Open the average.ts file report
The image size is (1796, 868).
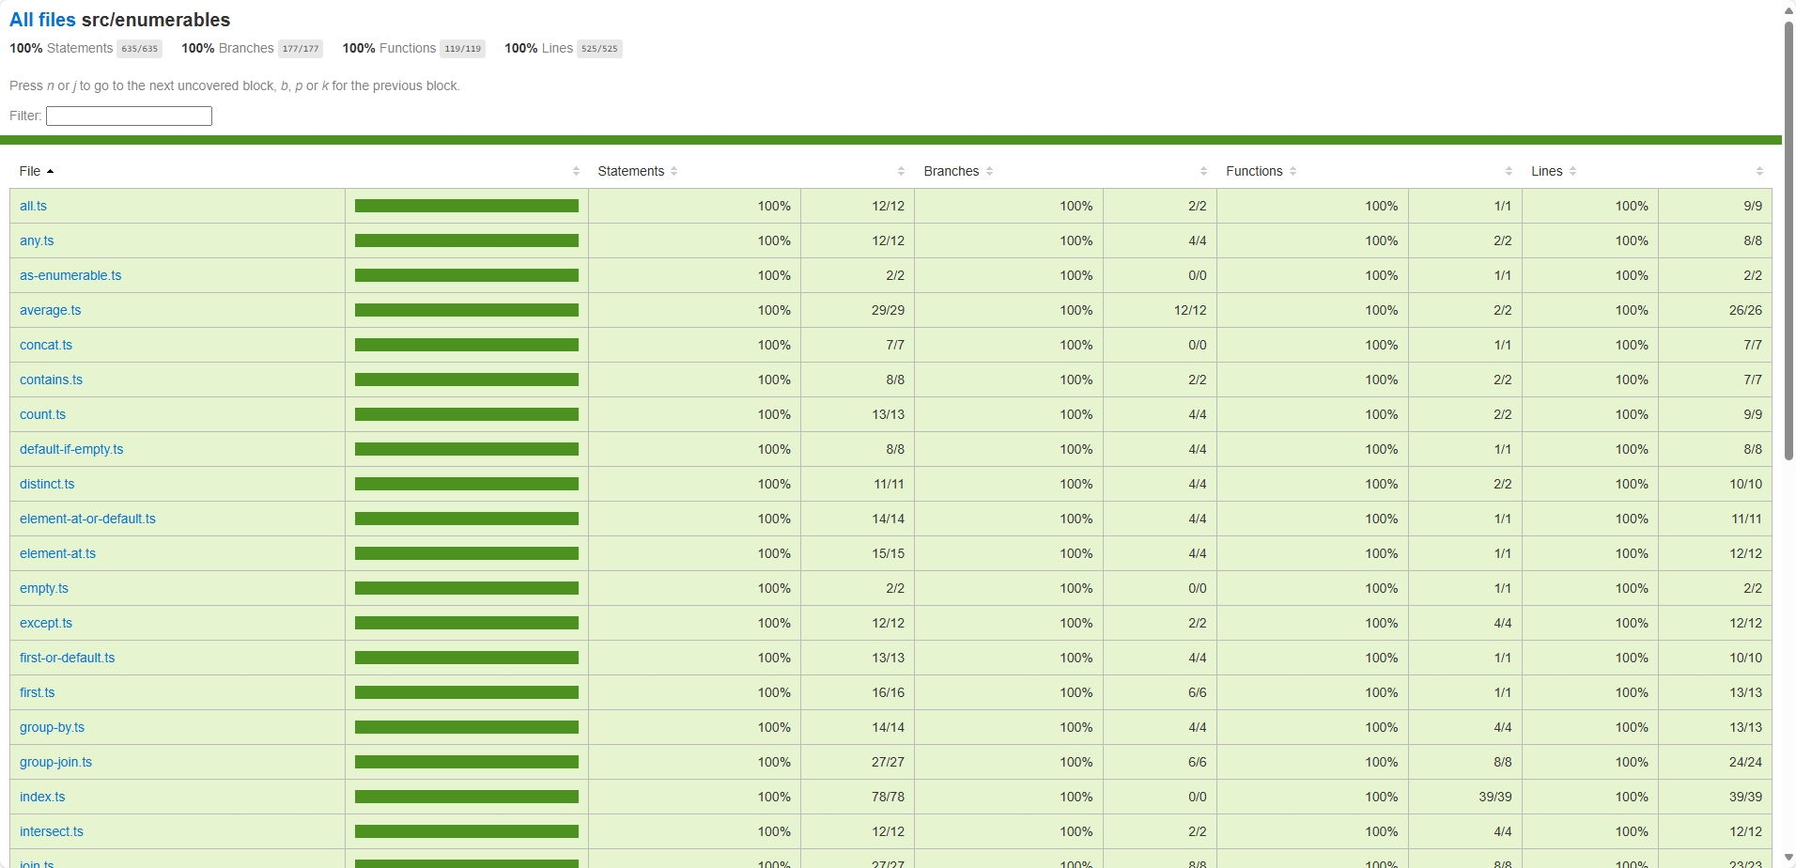pyautogui.click(x=50, y=309)
